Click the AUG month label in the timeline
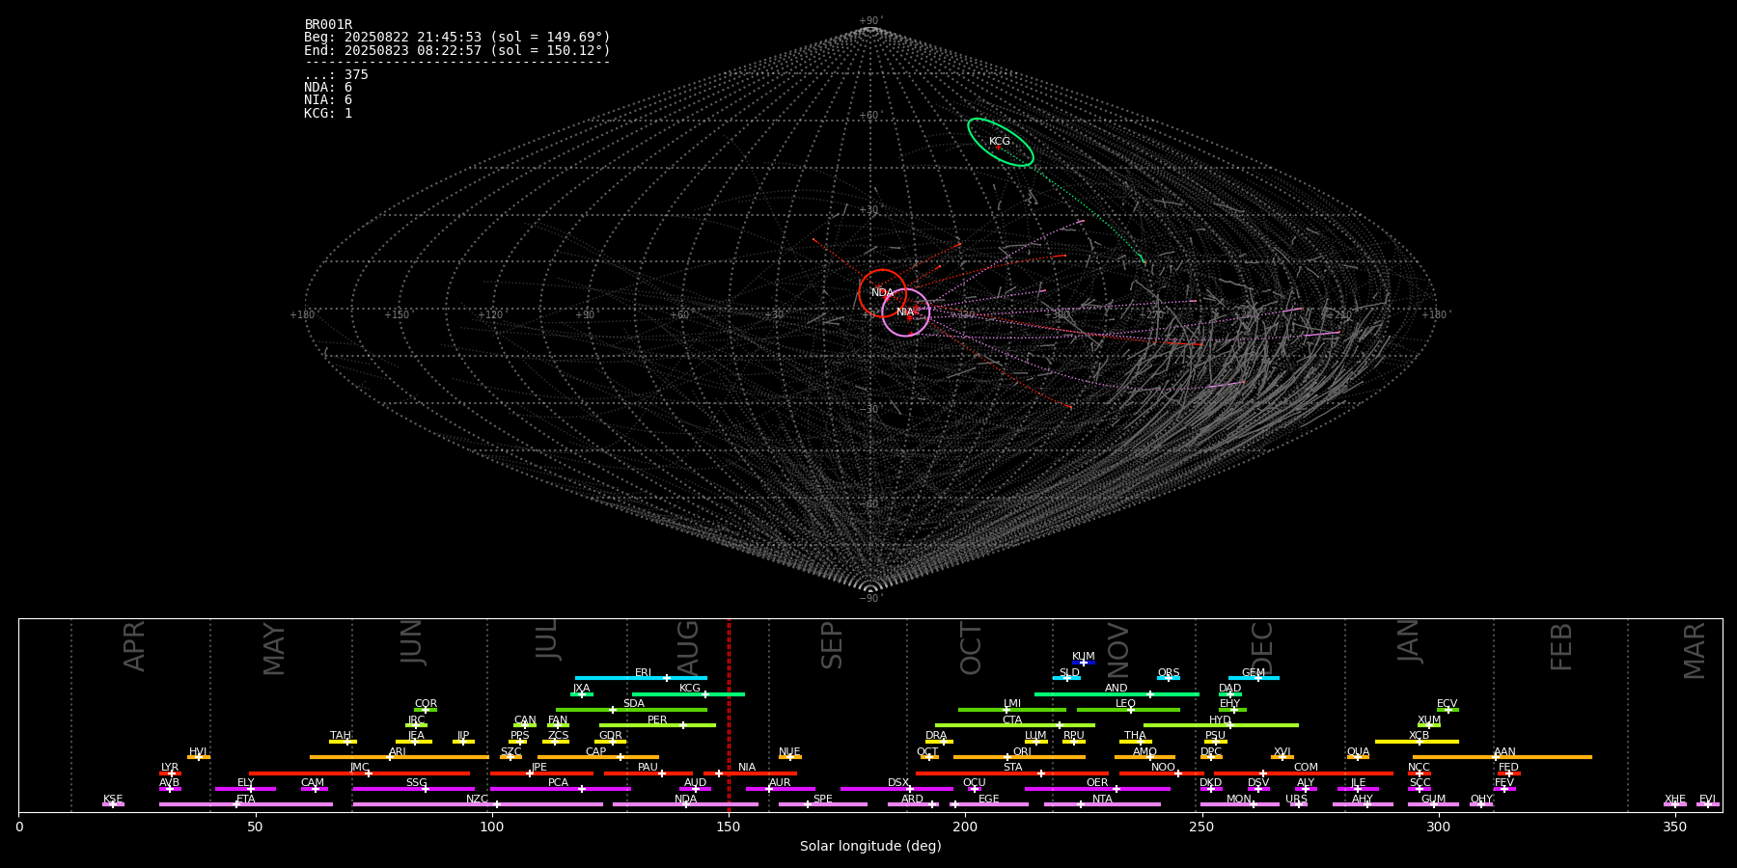1737x868 pixels. (x=688, y=645)
